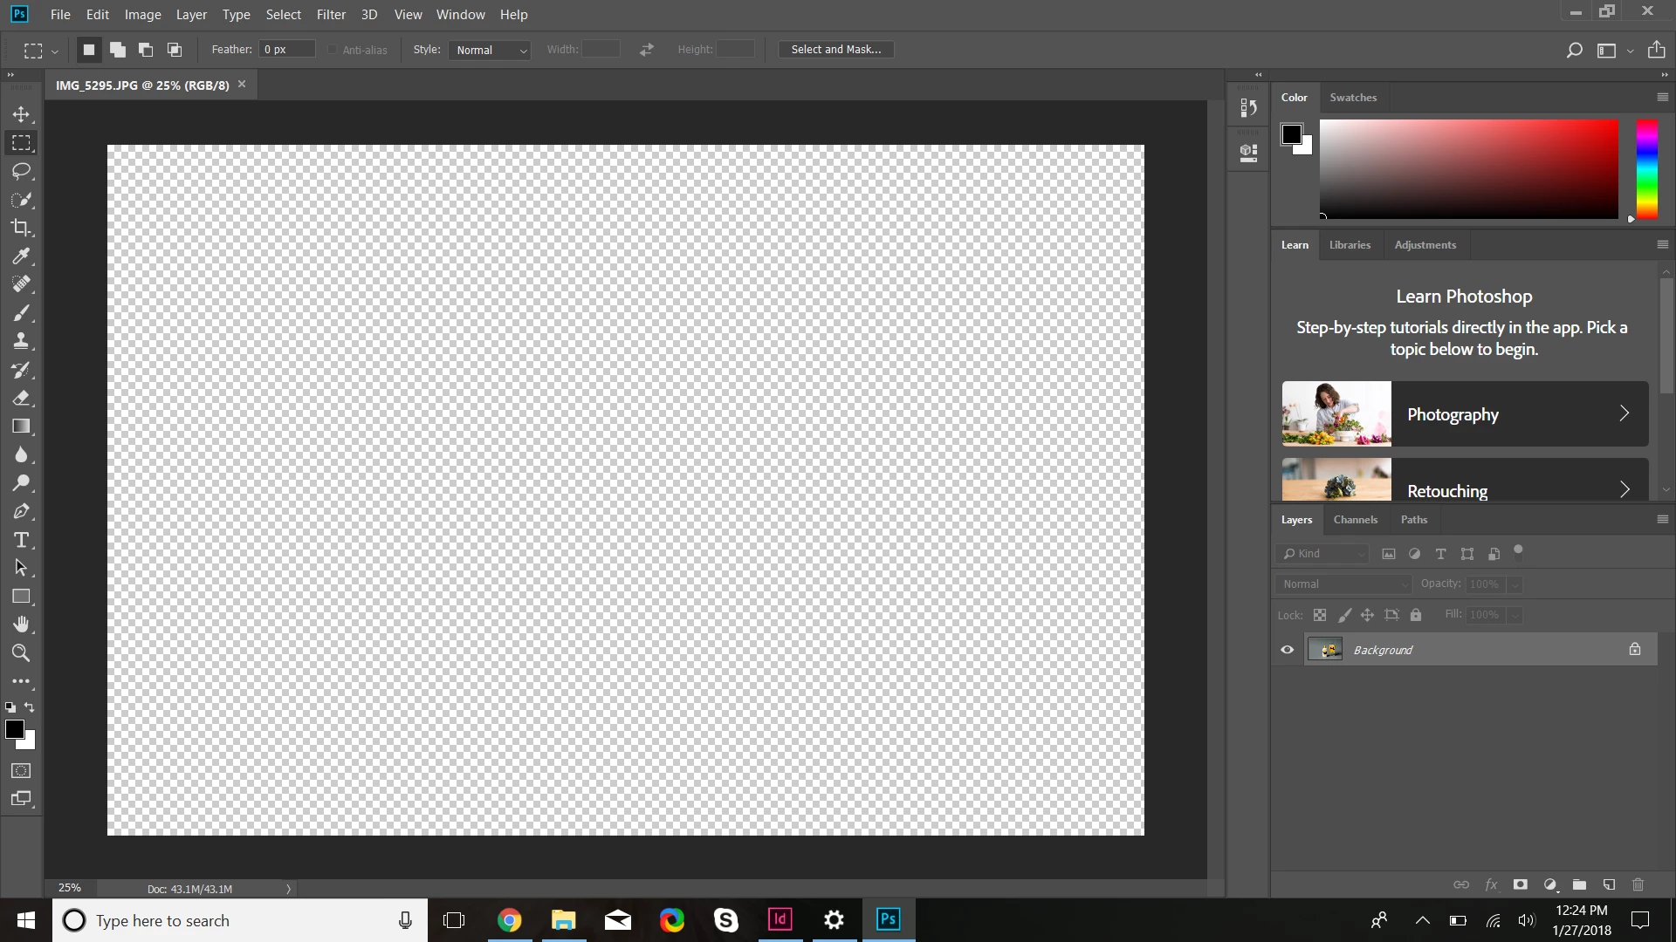Select the Clone Stamp tool

click(21, 341)
